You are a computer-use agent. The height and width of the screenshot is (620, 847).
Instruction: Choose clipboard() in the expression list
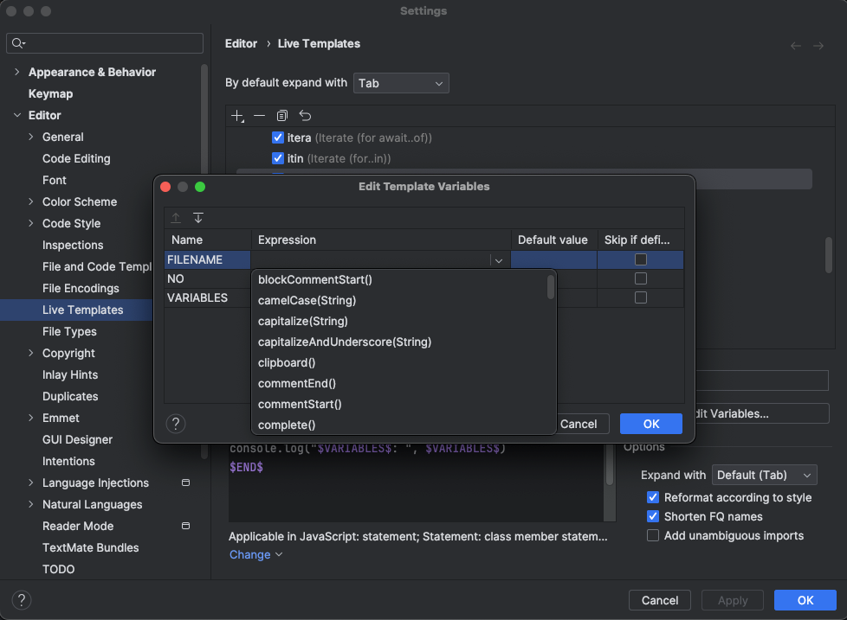(287, 363)
